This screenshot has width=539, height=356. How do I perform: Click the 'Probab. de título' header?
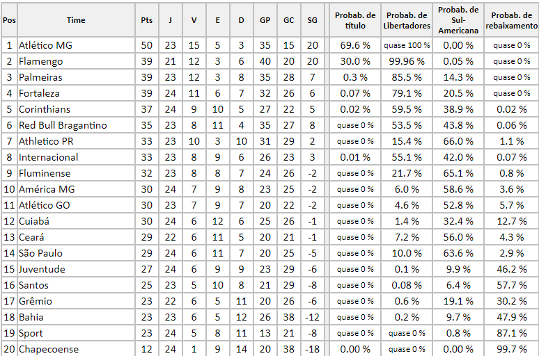(x=355, y=20)
